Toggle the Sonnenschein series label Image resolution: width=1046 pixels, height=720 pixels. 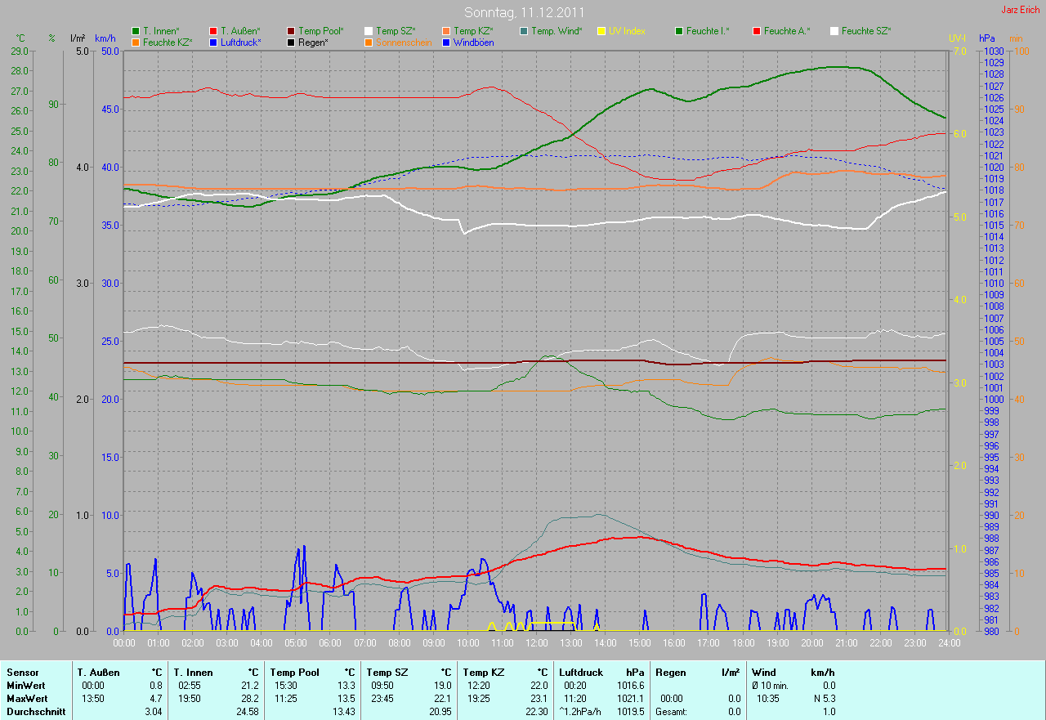tap(404, 42)
